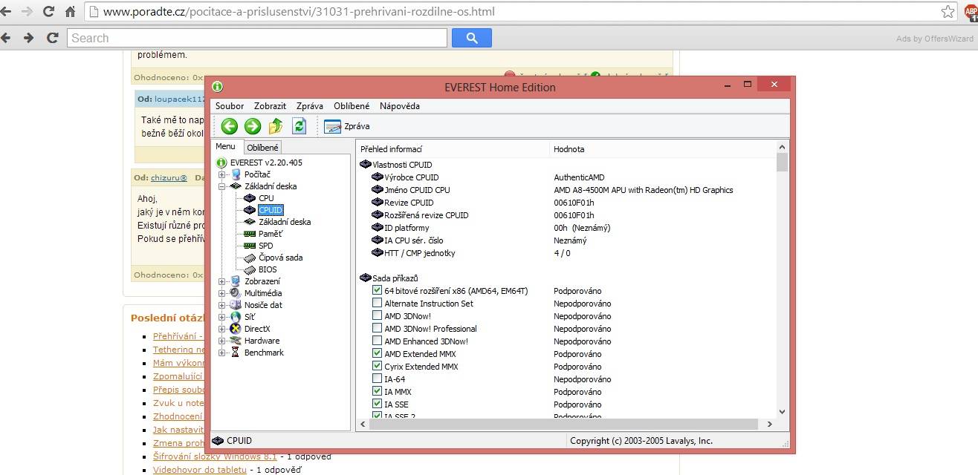Open the Zpráva menu in menu bar

point(309,106)
